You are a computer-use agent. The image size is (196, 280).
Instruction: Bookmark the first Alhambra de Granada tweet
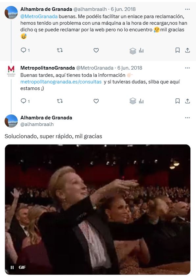coord(178,50)
